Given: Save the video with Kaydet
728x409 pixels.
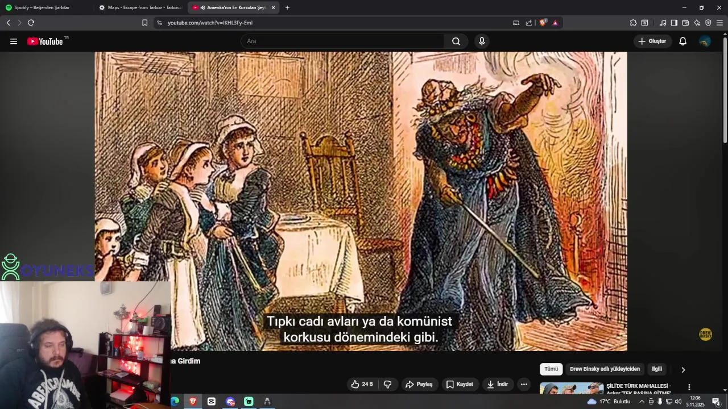Looking at the screenshot, I should click(460, 385).
